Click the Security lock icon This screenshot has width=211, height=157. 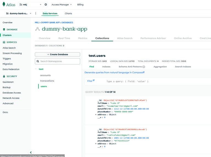(x=4, y=76)
